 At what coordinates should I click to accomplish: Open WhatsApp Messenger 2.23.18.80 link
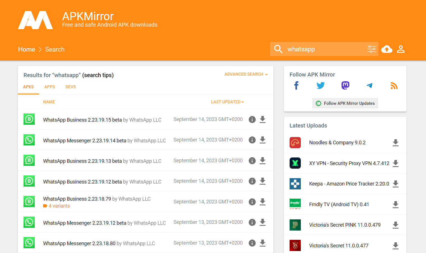(79, 243)
